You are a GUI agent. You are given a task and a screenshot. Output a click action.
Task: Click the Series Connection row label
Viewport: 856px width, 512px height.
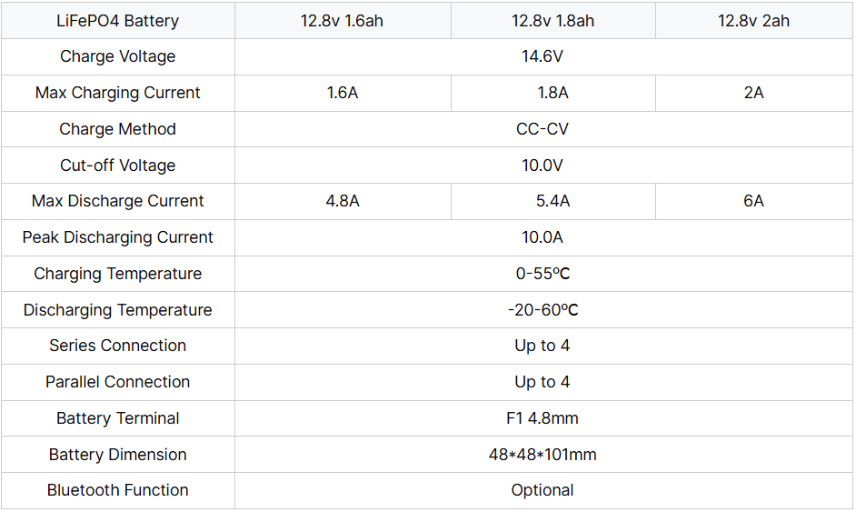pos(117,346)
